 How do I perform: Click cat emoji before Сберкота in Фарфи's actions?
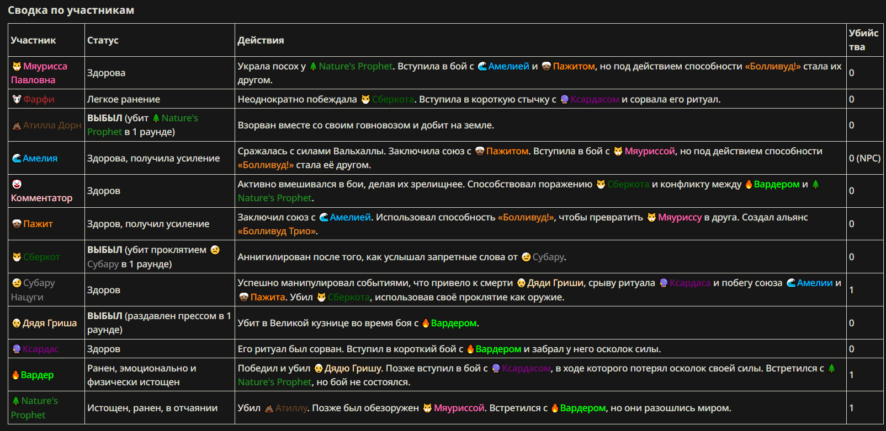click(365, 99)
